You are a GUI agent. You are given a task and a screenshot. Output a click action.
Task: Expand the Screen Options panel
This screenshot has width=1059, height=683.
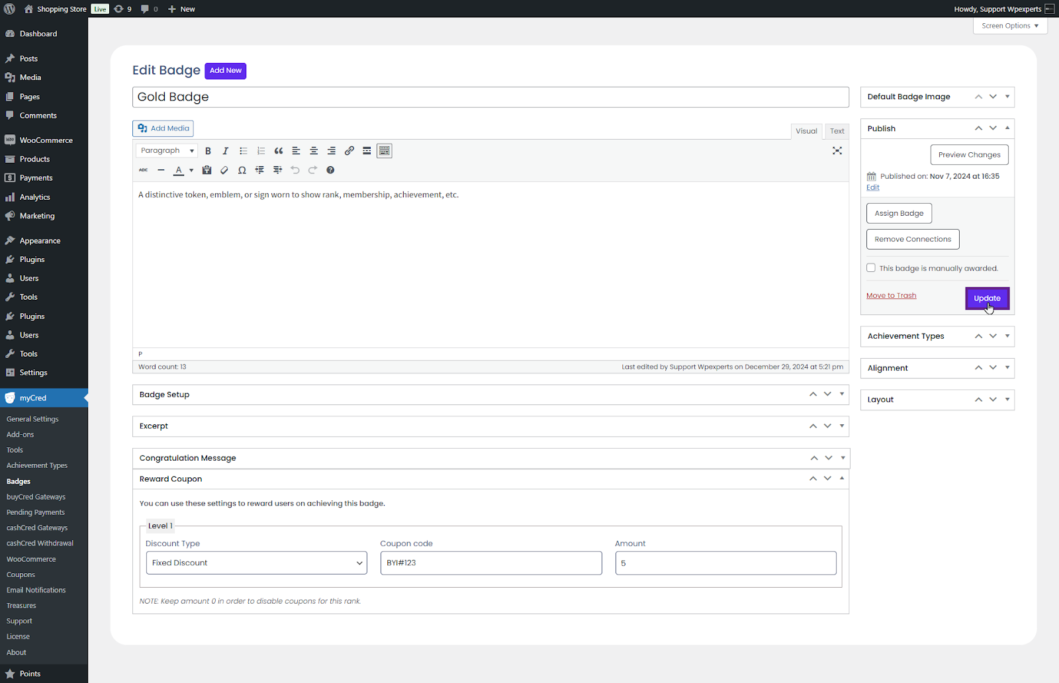(1009, 26)
